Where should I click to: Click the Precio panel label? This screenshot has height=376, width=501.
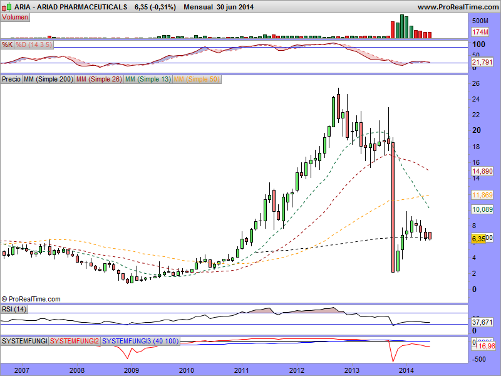tap(11, 80)
